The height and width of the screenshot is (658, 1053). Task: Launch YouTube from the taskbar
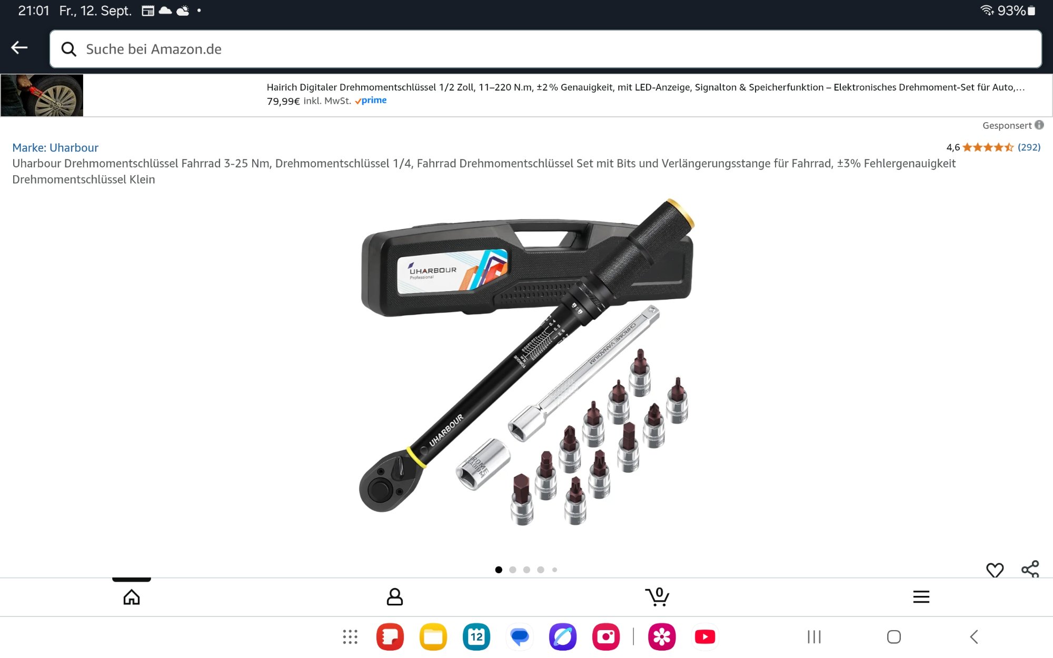pos(705,637)
